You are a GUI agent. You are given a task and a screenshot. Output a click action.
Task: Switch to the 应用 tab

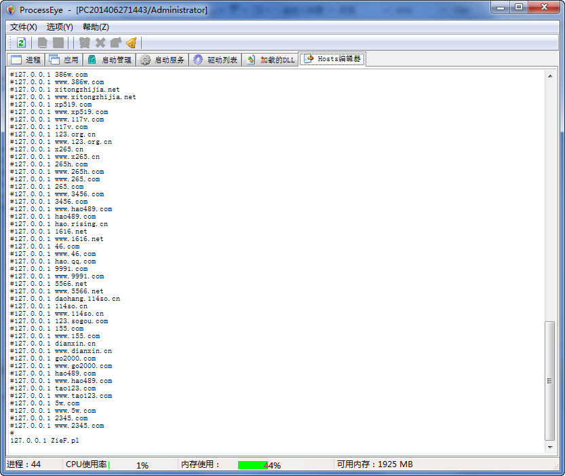[64, 60]
